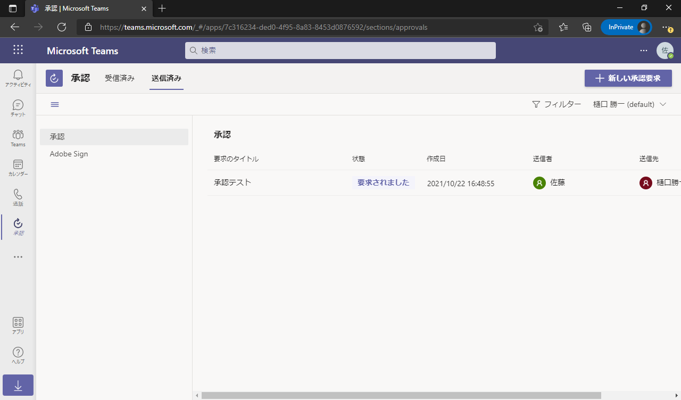Open the Chat (チャット) icon in sidebar
Image resolution: width=681 pixels, height=400 pixels.
18,108
